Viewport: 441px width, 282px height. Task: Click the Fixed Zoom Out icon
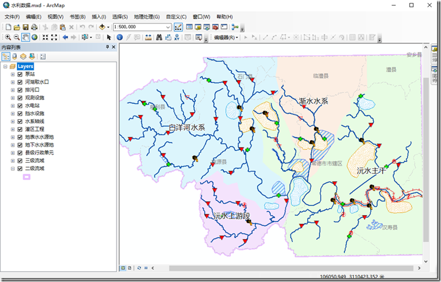(x=54, y=37)
